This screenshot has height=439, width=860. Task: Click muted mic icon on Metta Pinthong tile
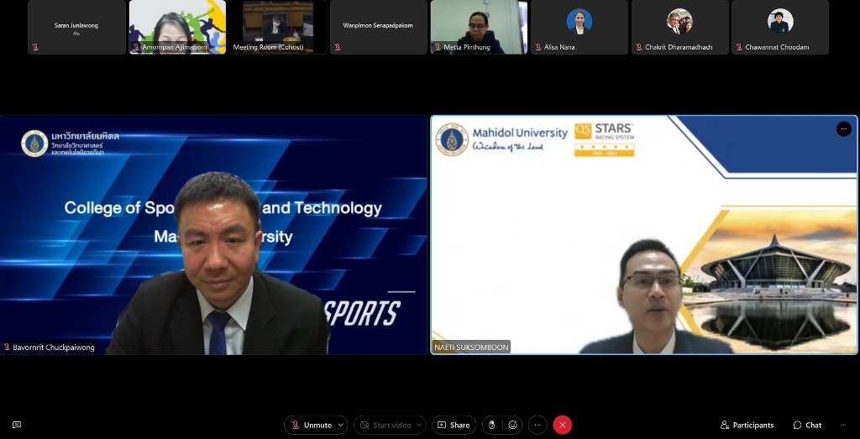tap(438, 47)
